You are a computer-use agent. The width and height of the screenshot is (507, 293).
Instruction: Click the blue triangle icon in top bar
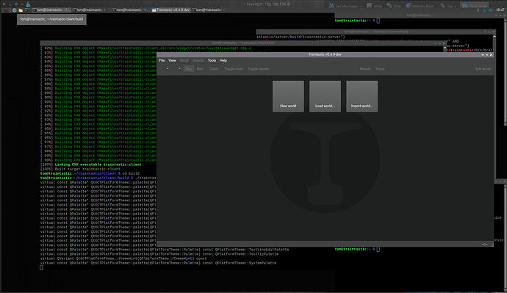point(28,4)
